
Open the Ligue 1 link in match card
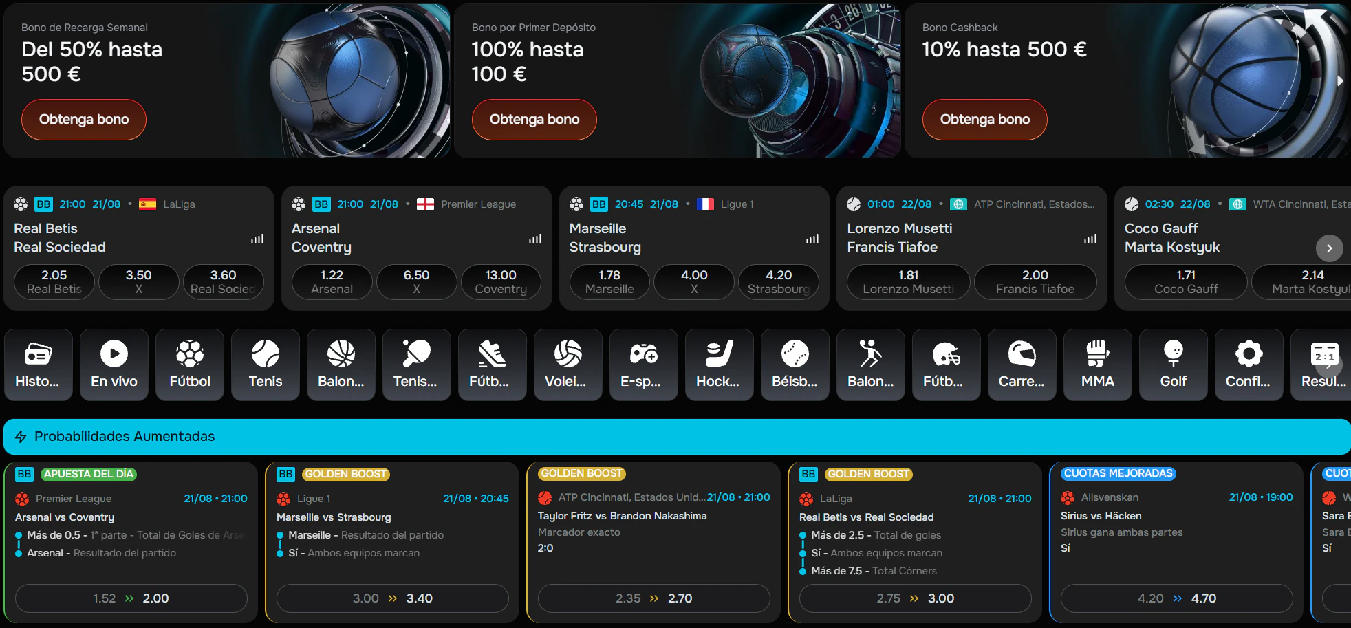click(x=737, y=204)
